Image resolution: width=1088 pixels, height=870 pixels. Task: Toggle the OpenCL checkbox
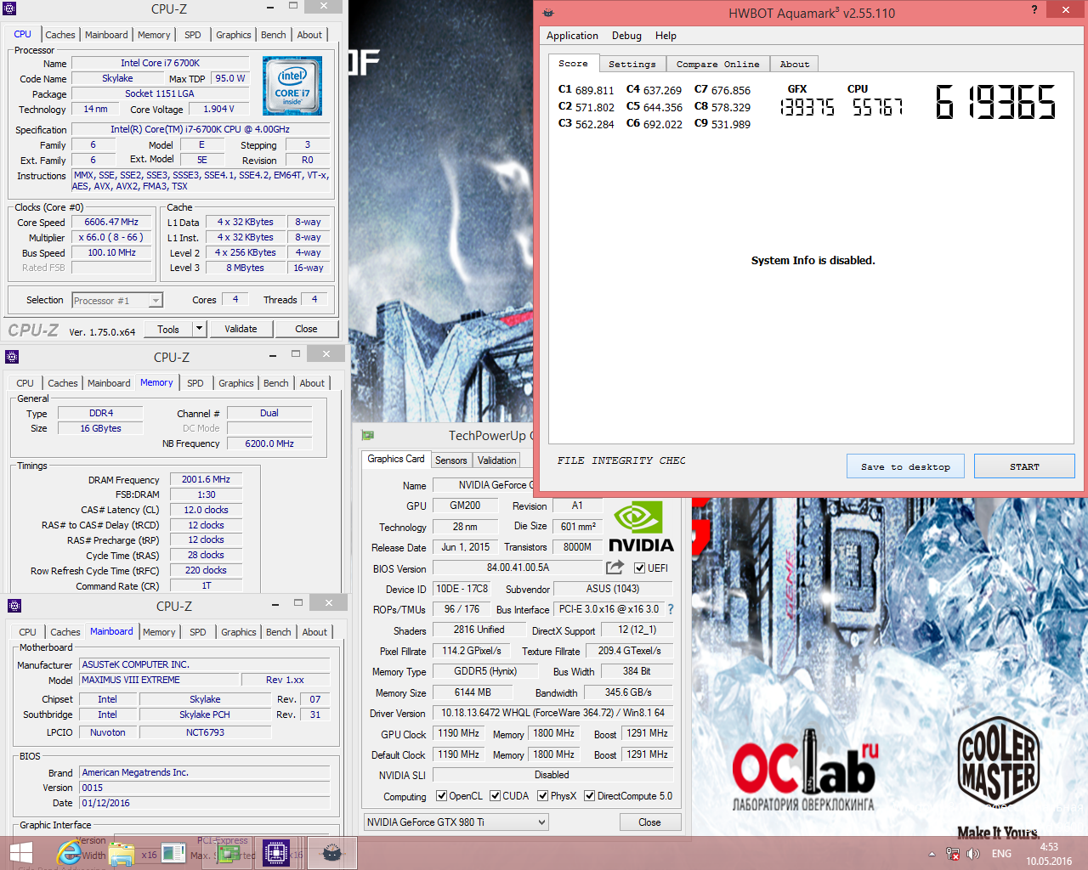click(441, 796)
